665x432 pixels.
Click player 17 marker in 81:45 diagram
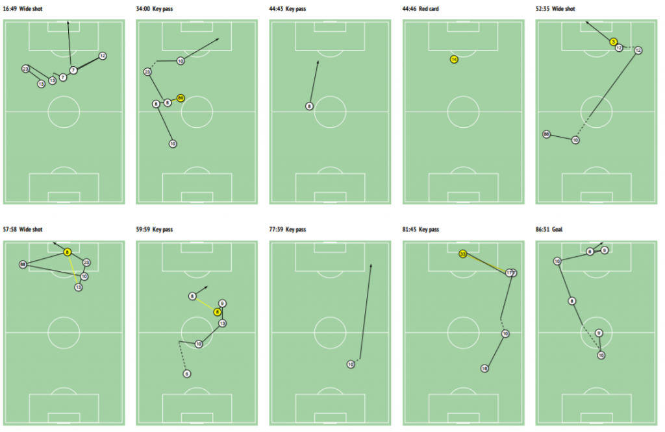pos(509,273)
